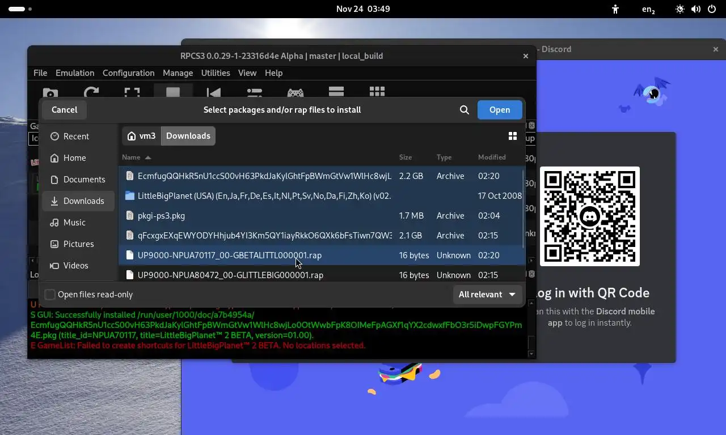Open the All relevant file filter dropdown
Screen dimensions: 726x435
click(x=487, y=295)
